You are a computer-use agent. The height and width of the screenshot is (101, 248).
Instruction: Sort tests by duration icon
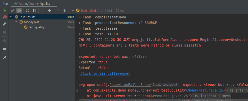point(34,10)
